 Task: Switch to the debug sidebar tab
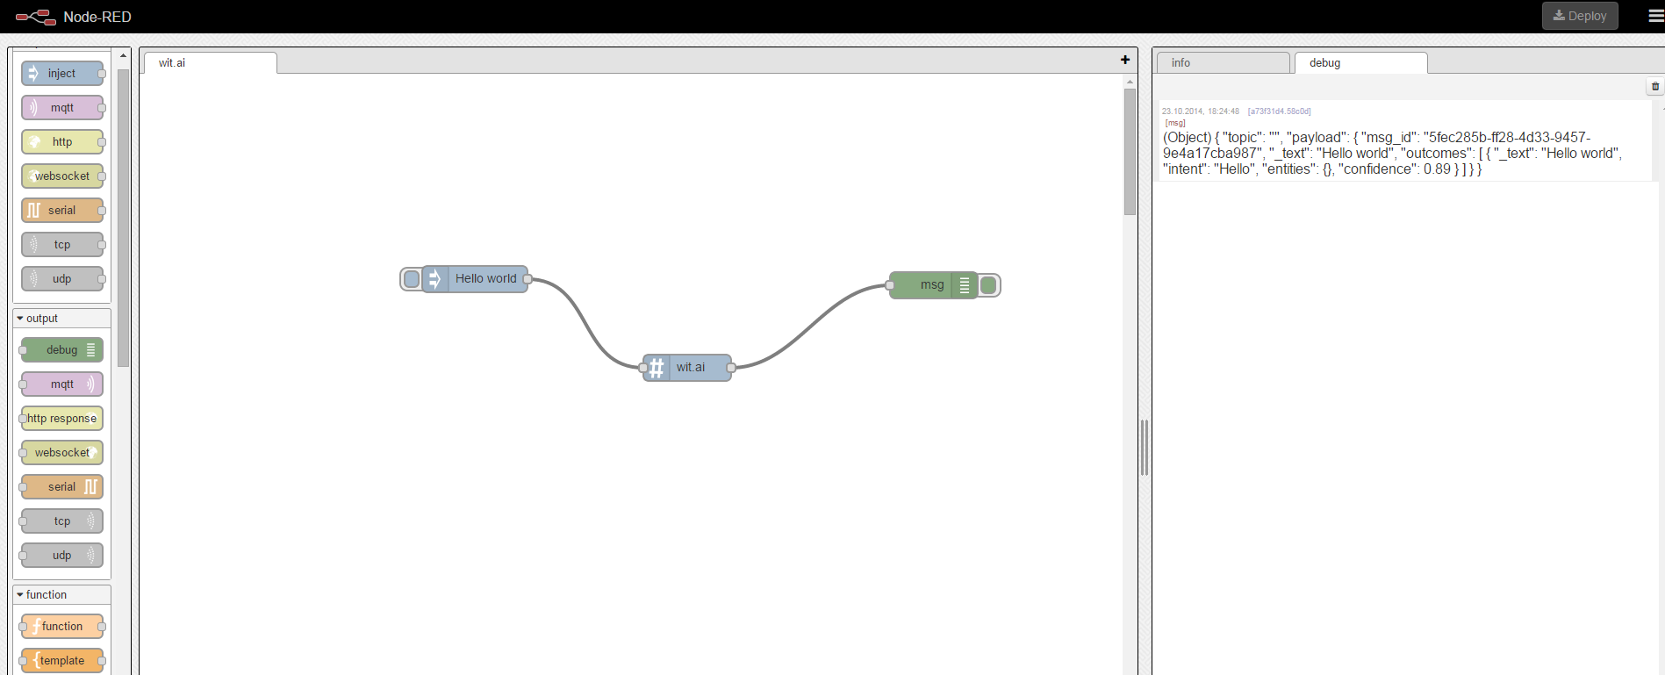[1360, 63]
